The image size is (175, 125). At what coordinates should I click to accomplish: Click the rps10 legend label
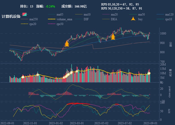point(169,19)
